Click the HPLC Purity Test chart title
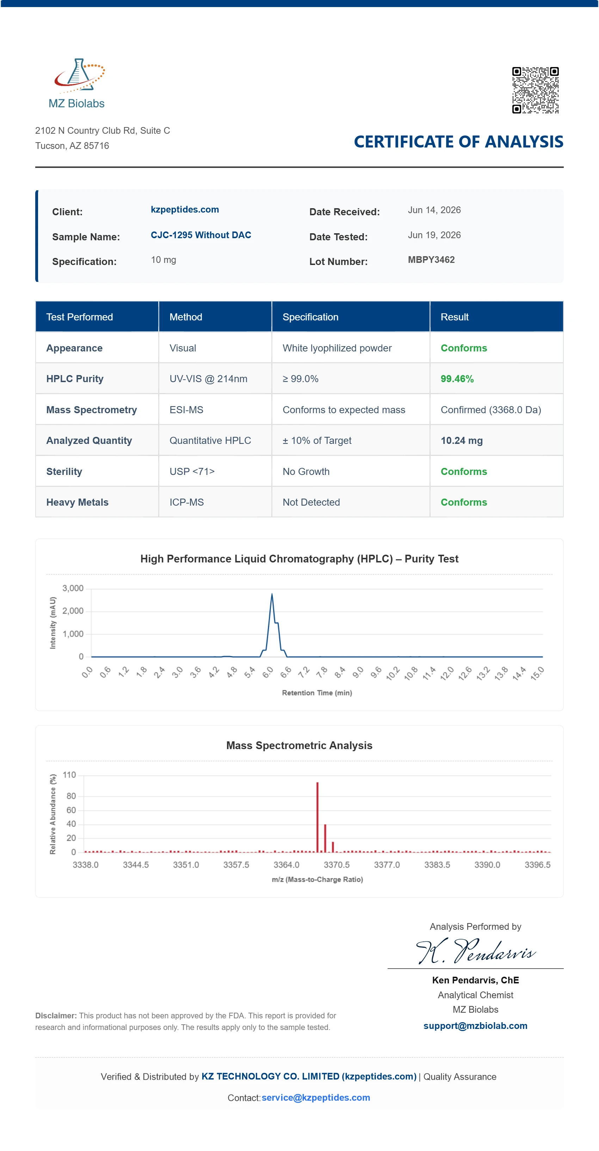 pyautogui.click(x=299, y=559)
